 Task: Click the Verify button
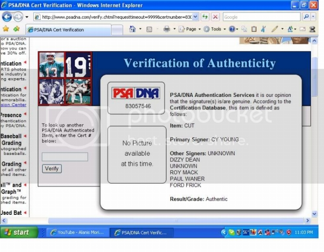click(52, 169)
